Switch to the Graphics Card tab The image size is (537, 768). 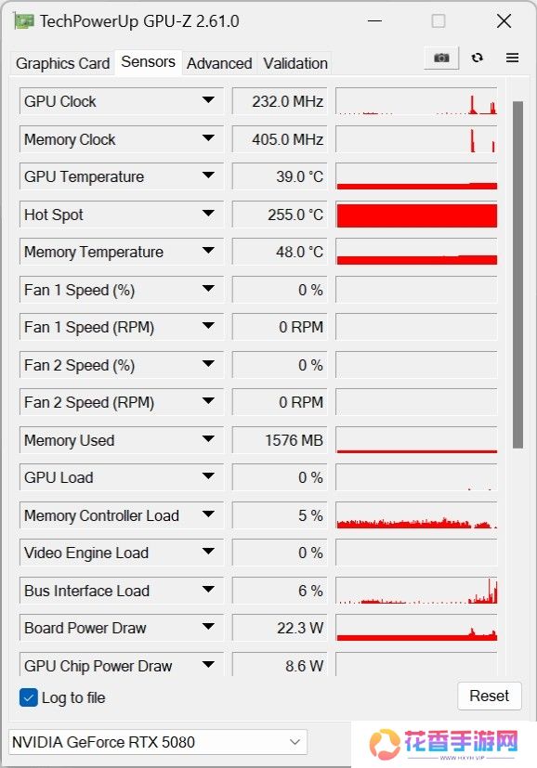tap(61, 63)
